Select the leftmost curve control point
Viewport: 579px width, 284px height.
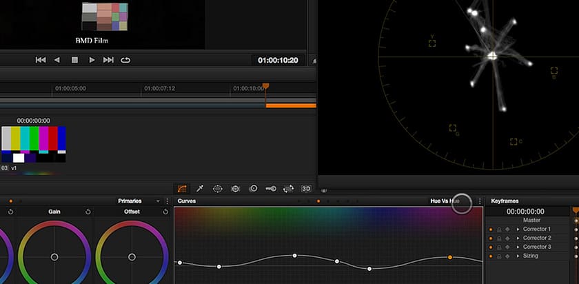tap(180, 263)
